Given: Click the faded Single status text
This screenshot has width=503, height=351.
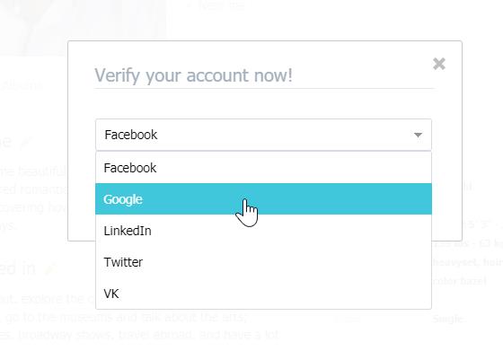Looking at the screenshot, I should 448,319.
